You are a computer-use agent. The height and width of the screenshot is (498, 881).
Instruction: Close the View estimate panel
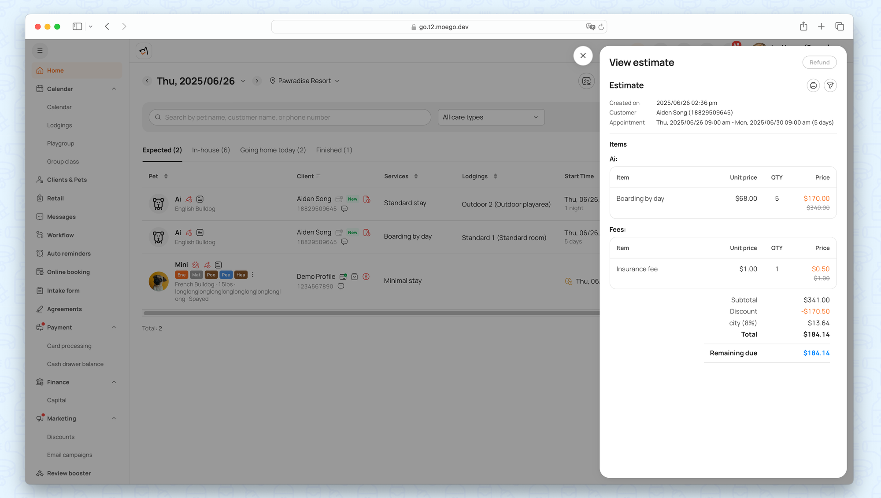pyautogui.click(x=583, y=55)
